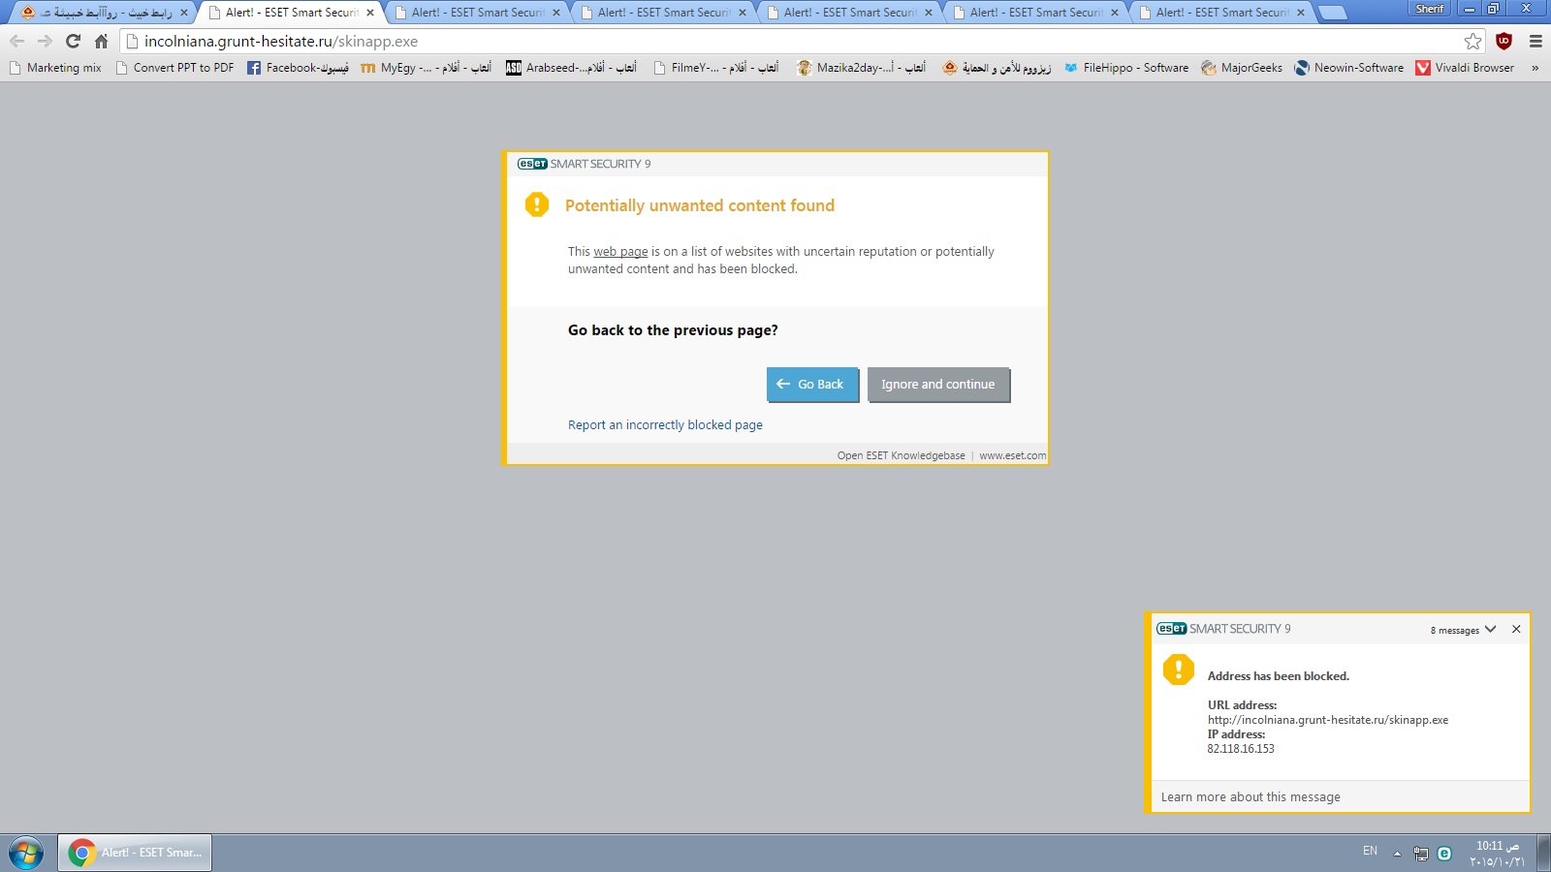Click the taskbar clock
Viewport: 1551px width, 872px height.
[1498, 854]
